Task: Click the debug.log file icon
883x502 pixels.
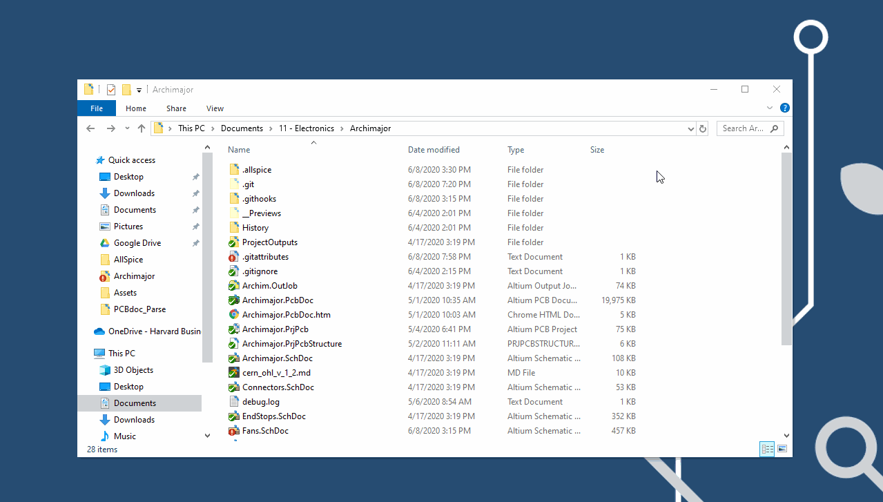Action: pos(234,402)
